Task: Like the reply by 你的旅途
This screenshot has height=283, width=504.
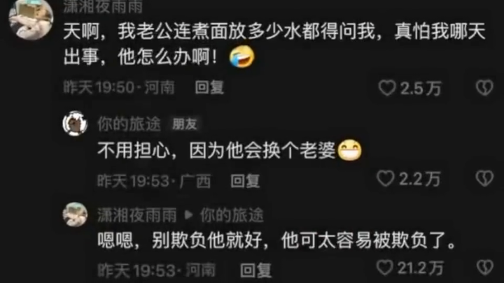Action: [x=386, y=178]
